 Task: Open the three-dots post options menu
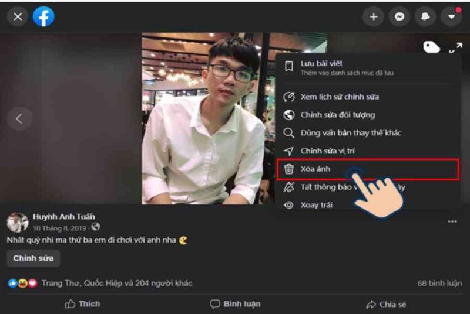452,221
